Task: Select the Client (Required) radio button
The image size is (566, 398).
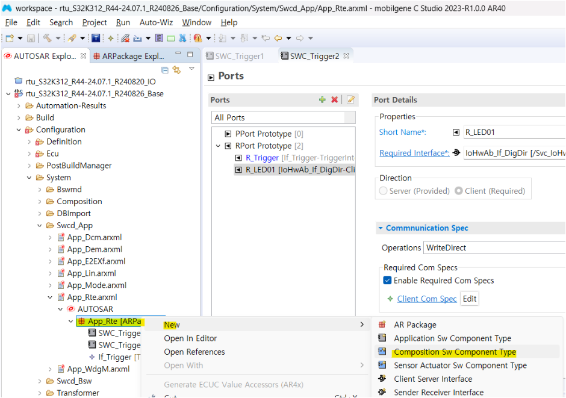Action: tap(458, 191)
